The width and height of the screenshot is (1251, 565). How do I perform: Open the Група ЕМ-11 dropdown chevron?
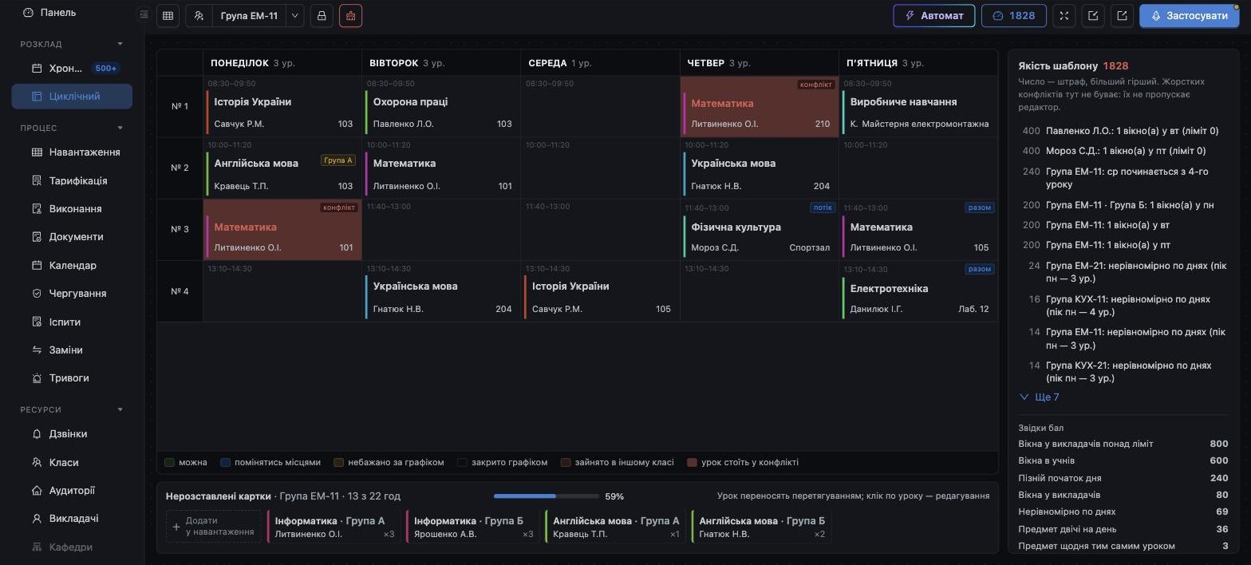click(x=294, y=15)
